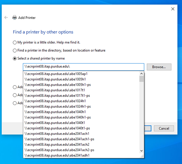
Task: Select the second partially hidden 'Add' radio button
Action: tap(15, 95)
